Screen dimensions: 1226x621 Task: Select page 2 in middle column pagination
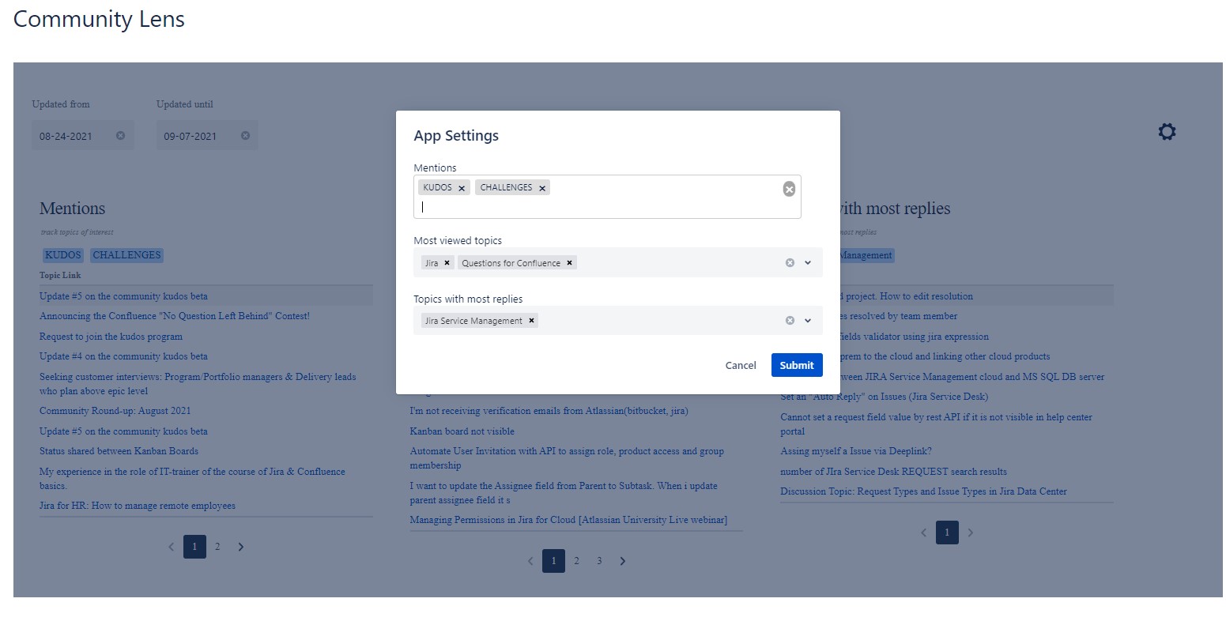pyautogui.click(x=576, y=561)
